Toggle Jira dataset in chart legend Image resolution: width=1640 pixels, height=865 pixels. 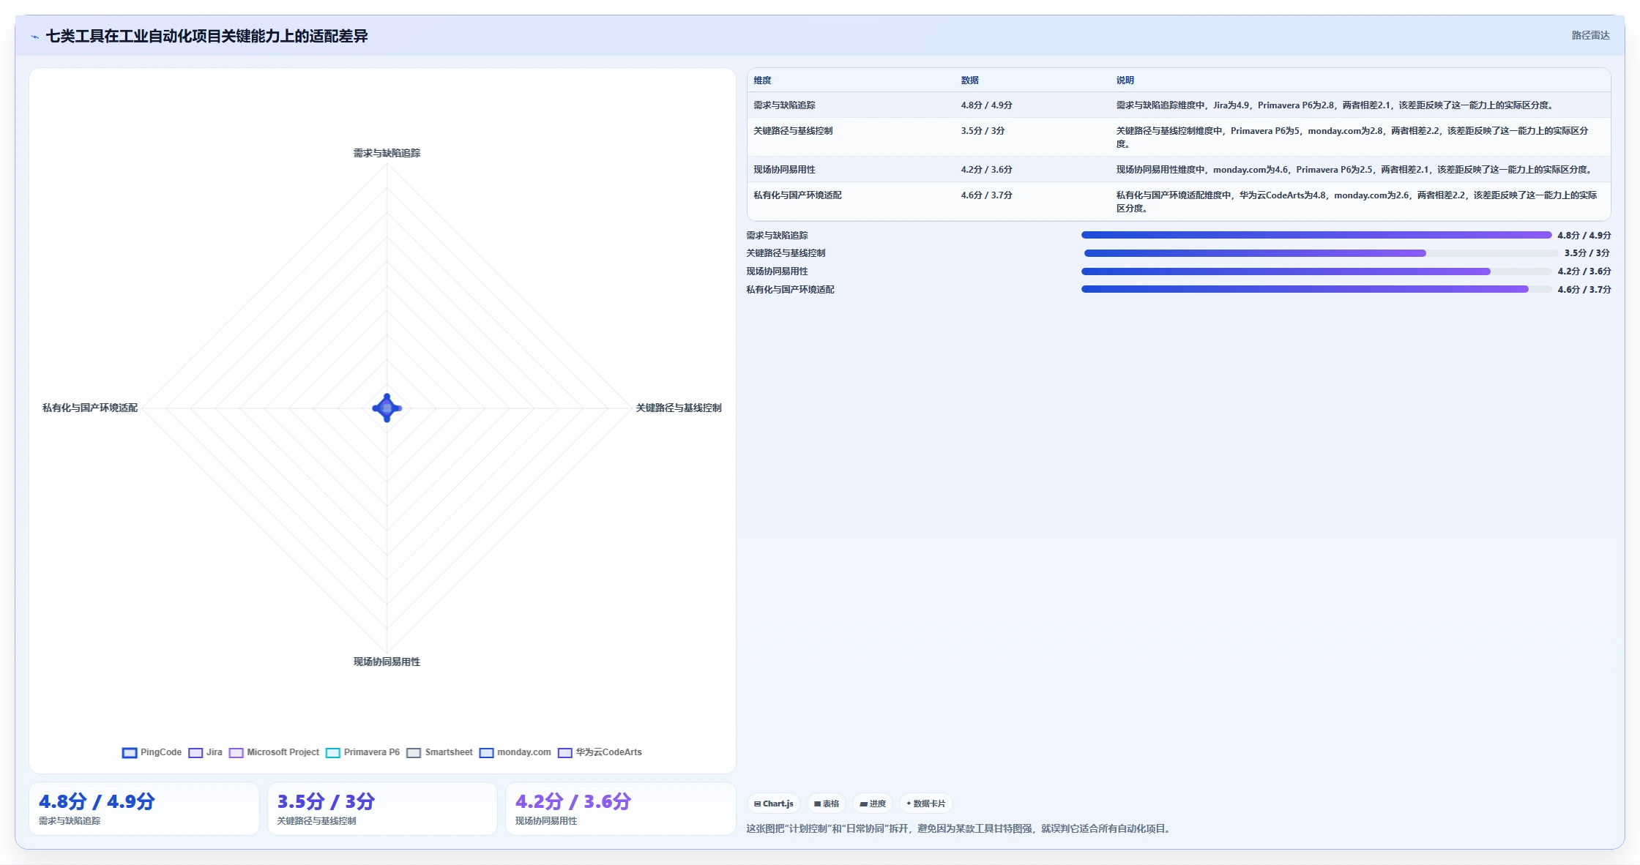coord(206,752)
